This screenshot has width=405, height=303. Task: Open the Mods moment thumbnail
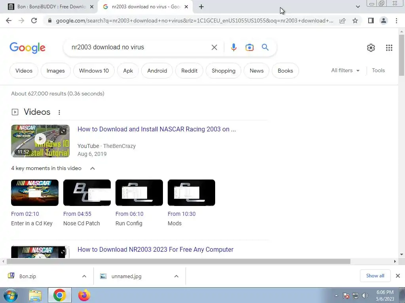pyautogui.click(x=191, y=193)
